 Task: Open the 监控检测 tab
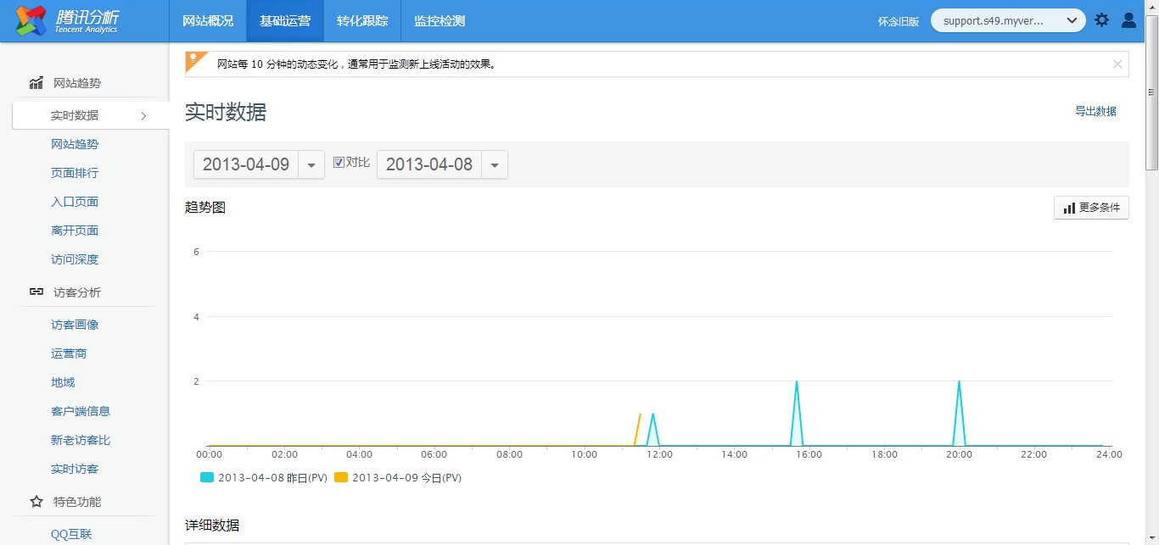440,21
